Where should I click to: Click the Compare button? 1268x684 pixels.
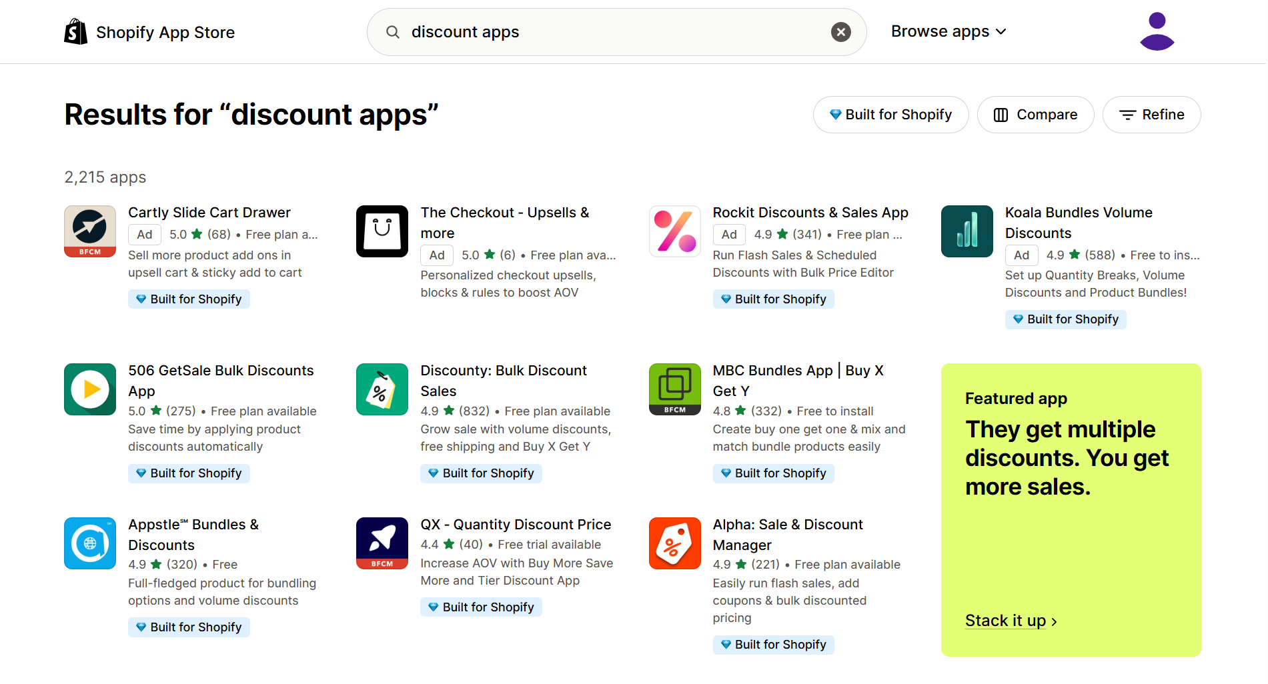(1035, 114)
